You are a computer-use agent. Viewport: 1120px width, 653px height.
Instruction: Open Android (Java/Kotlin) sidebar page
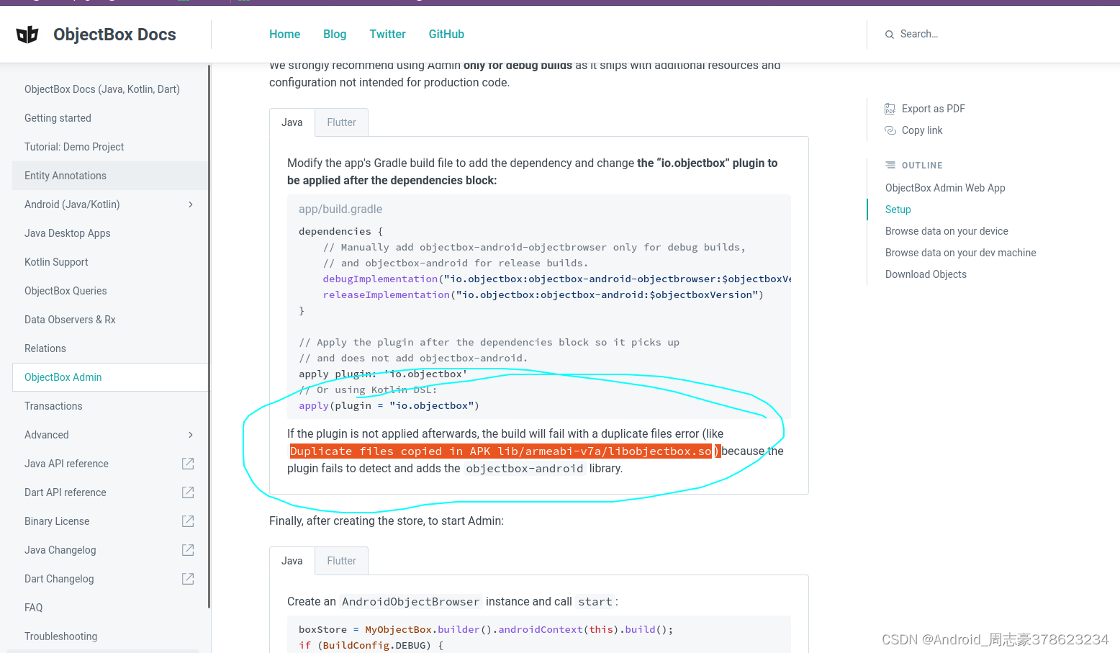[x=72, y=204]
